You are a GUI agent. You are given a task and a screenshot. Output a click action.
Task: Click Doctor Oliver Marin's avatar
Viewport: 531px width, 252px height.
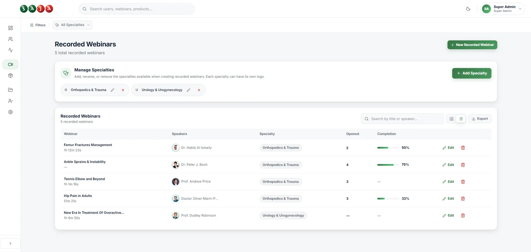(x=175, y=198)
